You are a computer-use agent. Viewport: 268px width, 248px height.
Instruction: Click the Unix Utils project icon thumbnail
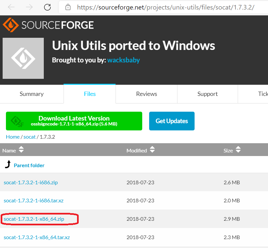tap(23, 58)
